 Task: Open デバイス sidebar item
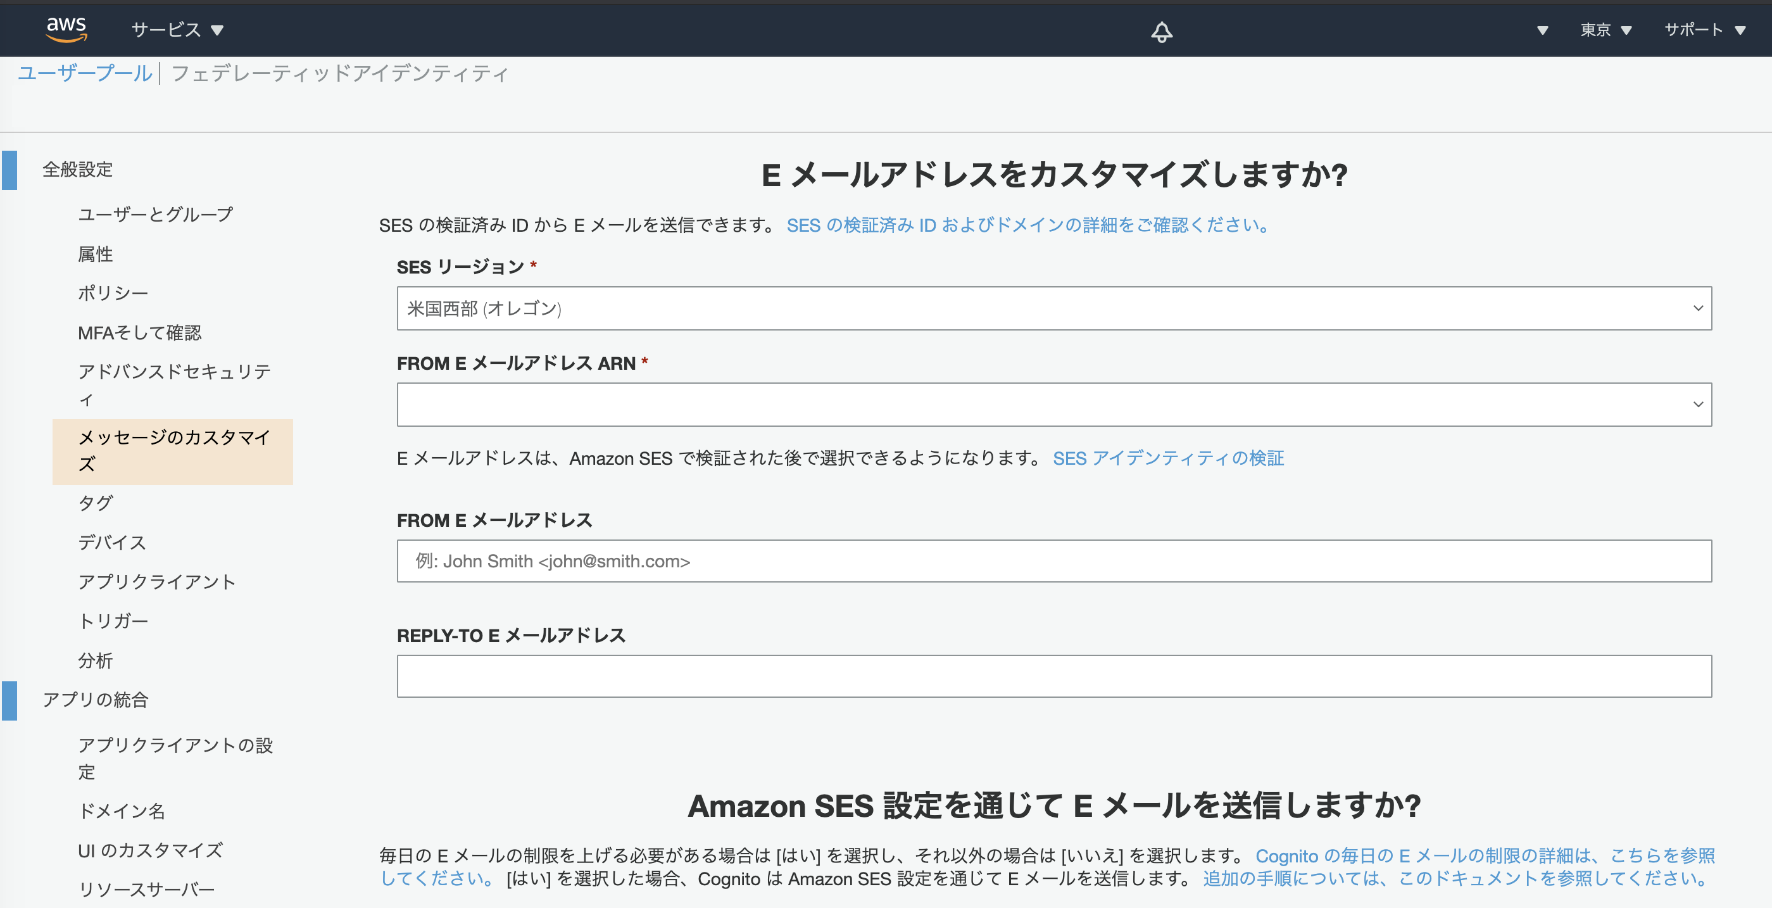pyautogui.click(x=112, y=543)
